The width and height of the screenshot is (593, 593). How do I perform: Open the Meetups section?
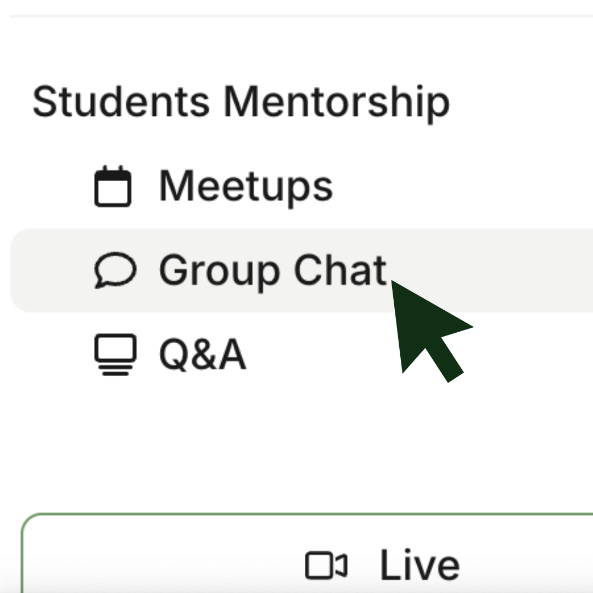(x=245, y=187)
